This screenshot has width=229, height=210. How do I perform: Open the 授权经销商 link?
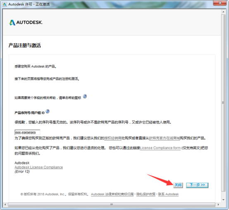113,138
